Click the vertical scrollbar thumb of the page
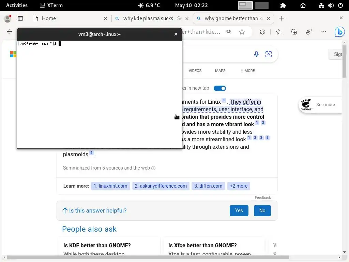The height and width of the screenshot is (262, 349). tap(344, 61)
